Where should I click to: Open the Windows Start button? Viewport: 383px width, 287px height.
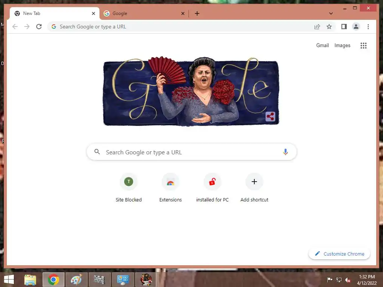tap(9, 280)
